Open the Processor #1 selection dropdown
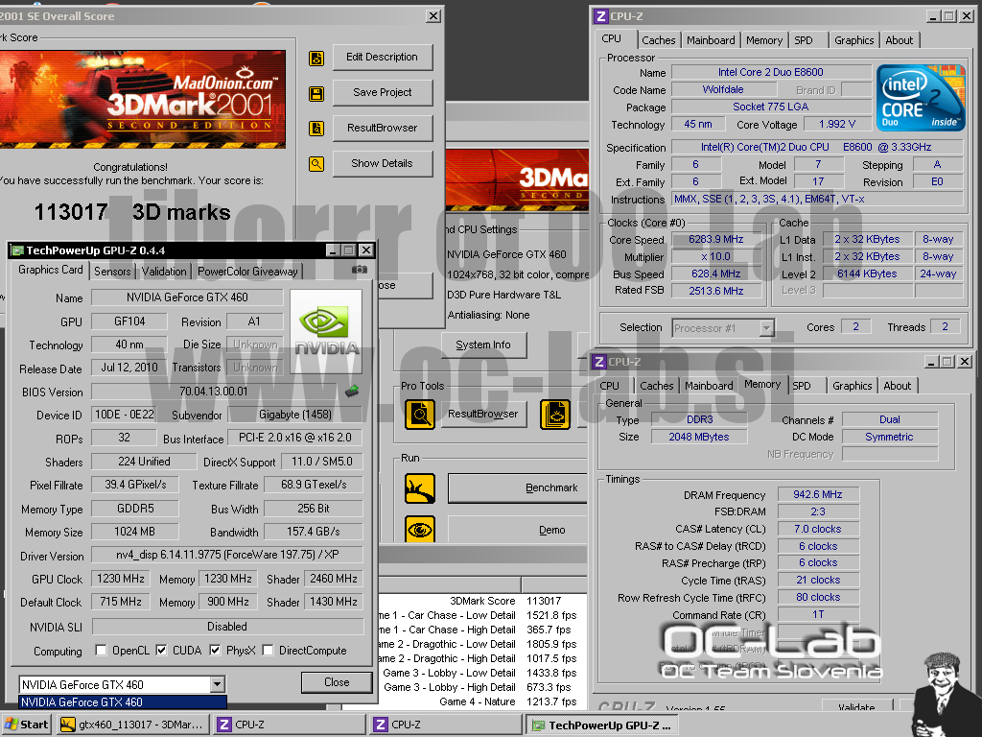 coord(766,328)
